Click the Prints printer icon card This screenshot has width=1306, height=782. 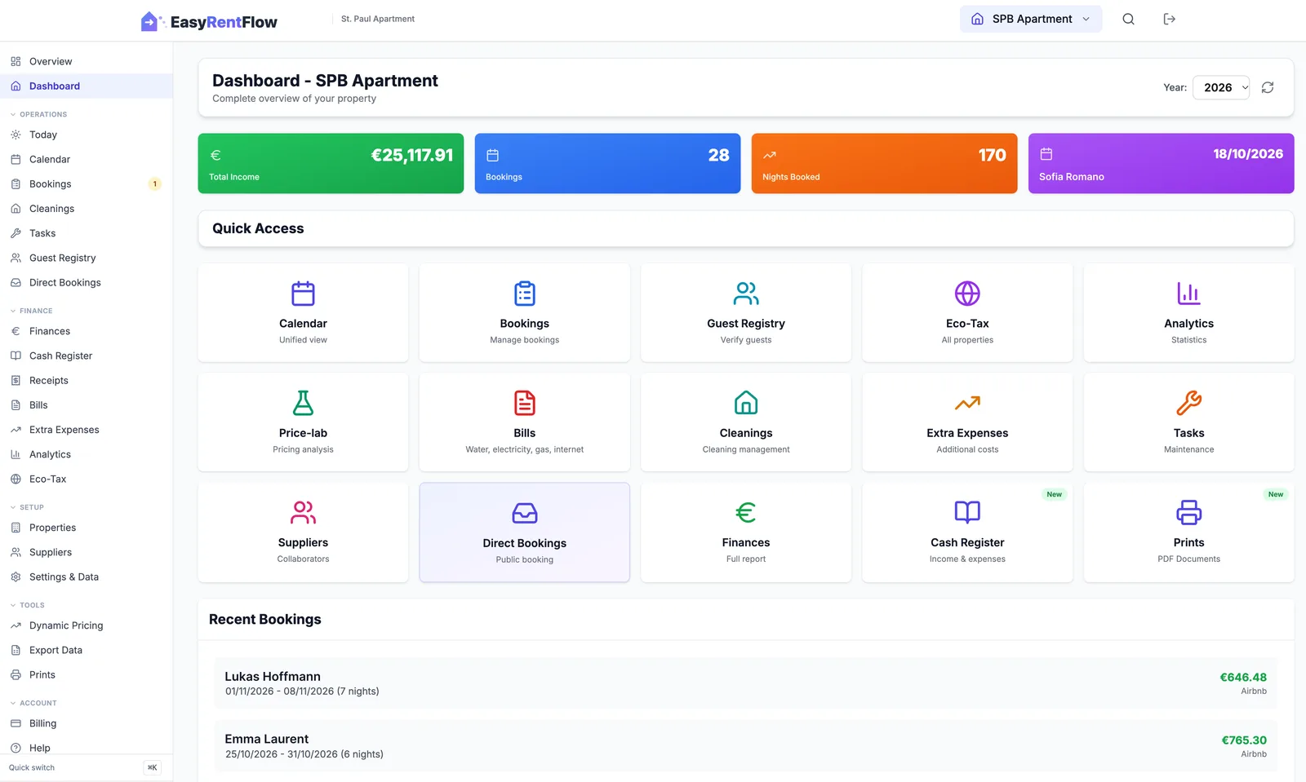(x=1188, y=512)
